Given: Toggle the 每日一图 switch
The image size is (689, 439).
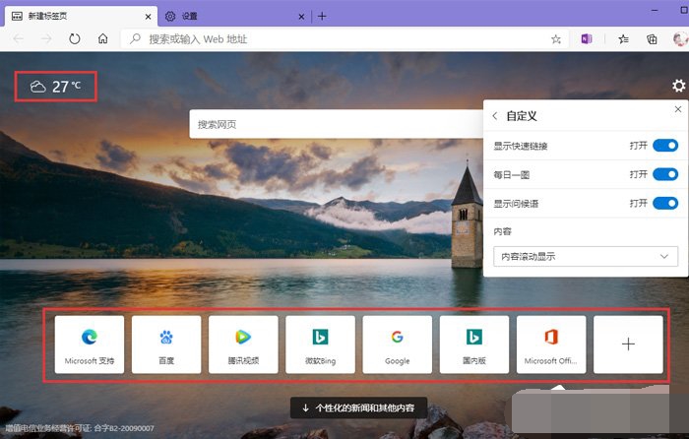Looking at the screenshot, I should click(665, 174).
